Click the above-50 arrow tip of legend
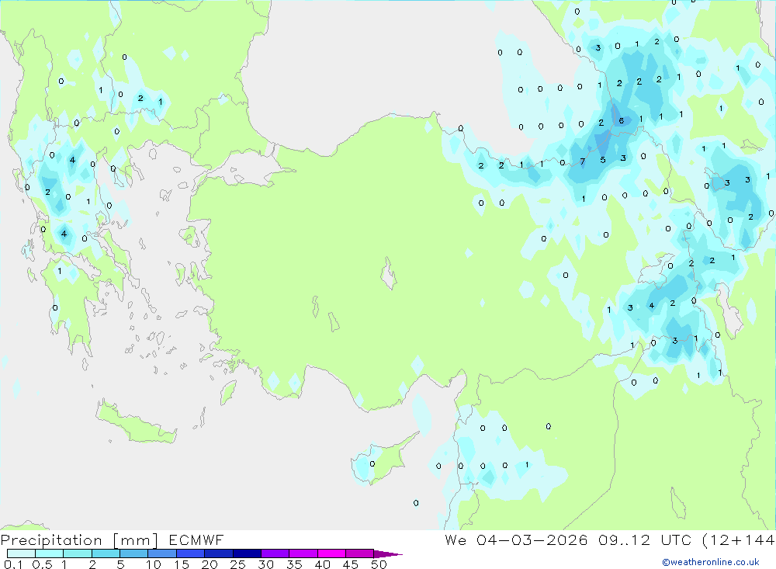 click(x=388, y=554)
